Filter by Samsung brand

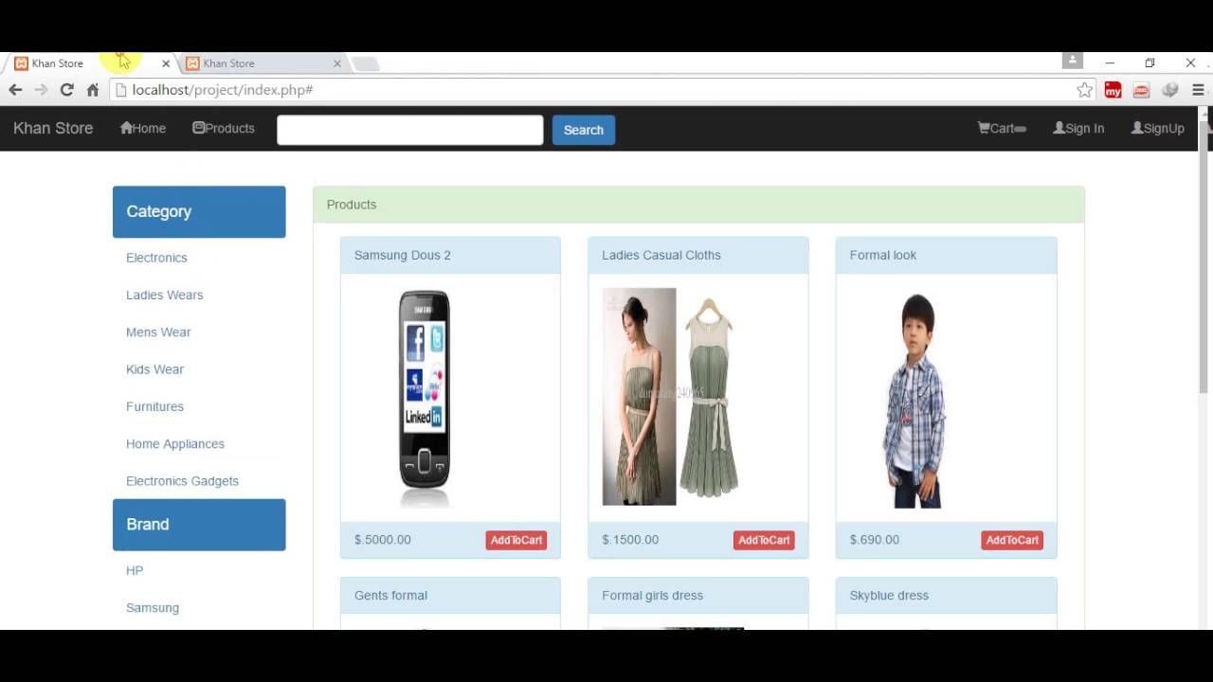tap(153, 608)
